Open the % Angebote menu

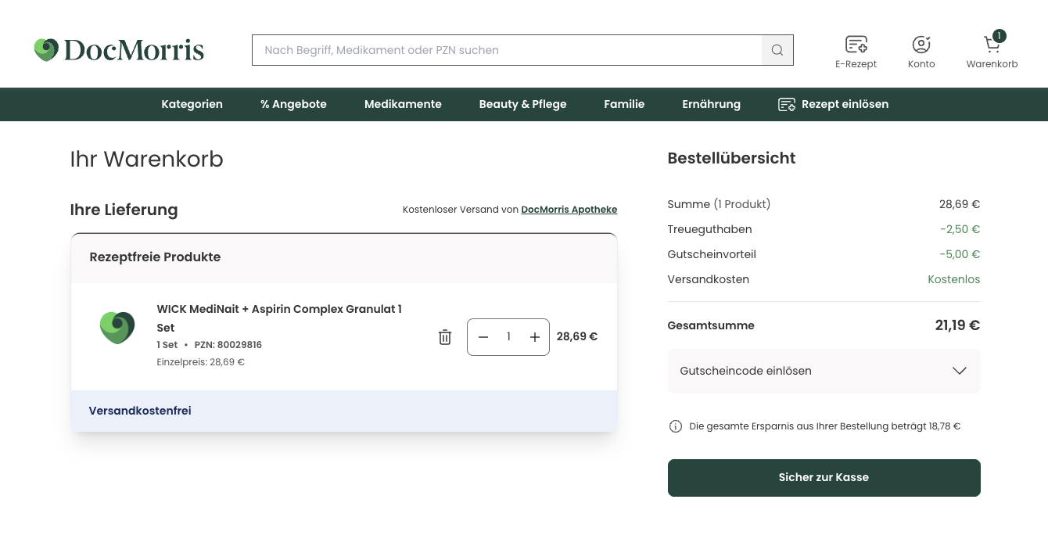(293, 104)
